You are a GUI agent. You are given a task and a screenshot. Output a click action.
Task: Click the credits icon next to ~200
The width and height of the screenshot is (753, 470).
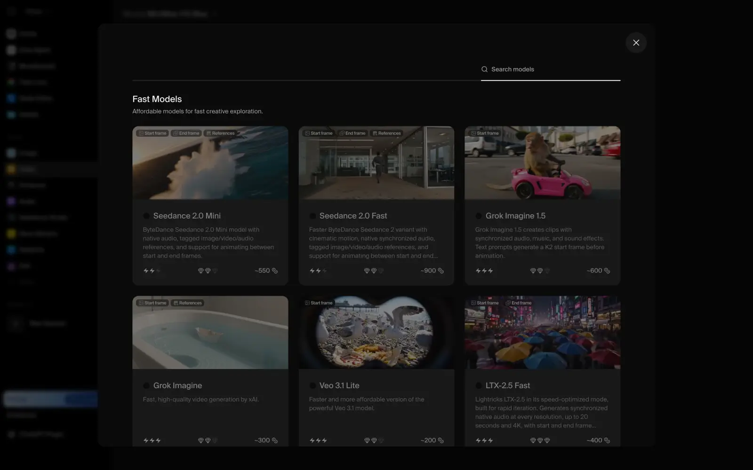(x=441, y=440)
